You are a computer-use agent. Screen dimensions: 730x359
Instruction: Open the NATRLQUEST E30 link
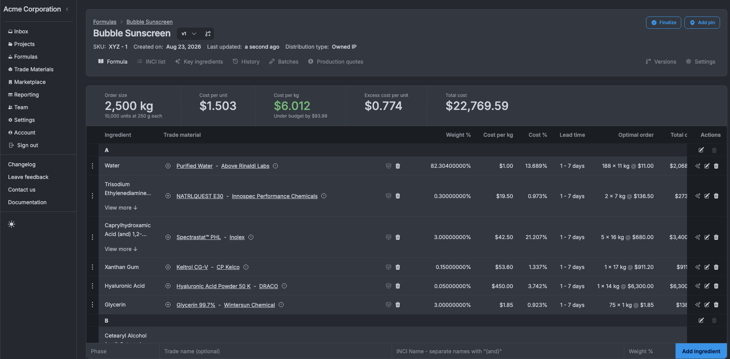[200, 196]
